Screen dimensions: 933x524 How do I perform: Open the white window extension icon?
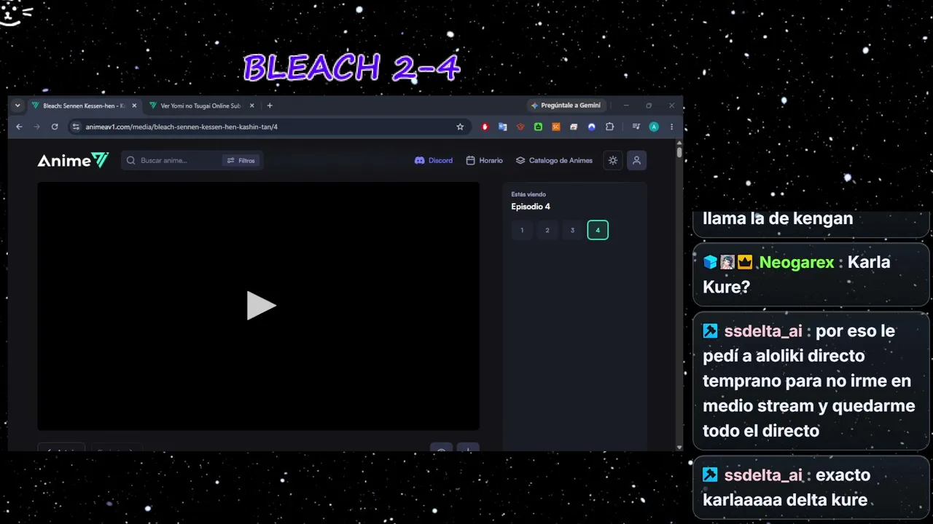[x=574, y=127]
